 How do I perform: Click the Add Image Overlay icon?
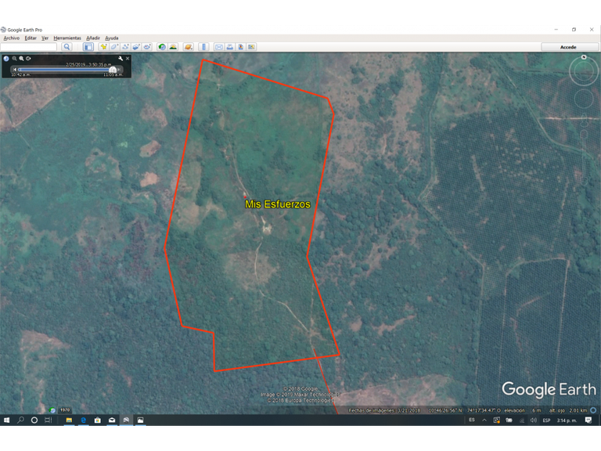(x=136, y=47)
